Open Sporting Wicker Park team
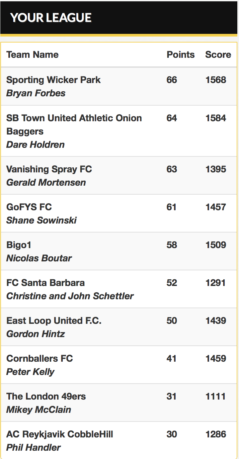239x459 pixels. [53, 80]
